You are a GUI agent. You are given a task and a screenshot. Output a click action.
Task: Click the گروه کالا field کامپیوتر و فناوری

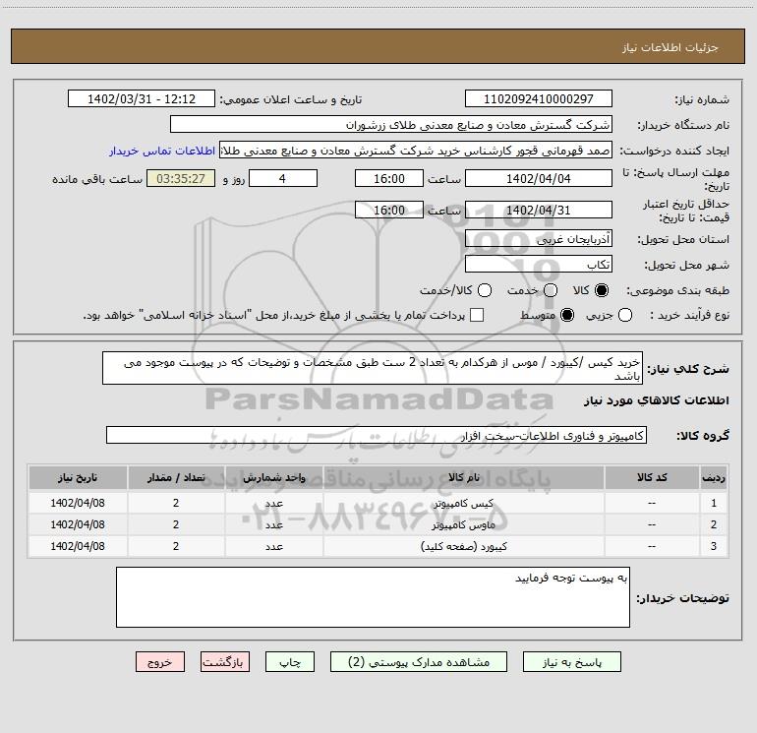[377, 435]
